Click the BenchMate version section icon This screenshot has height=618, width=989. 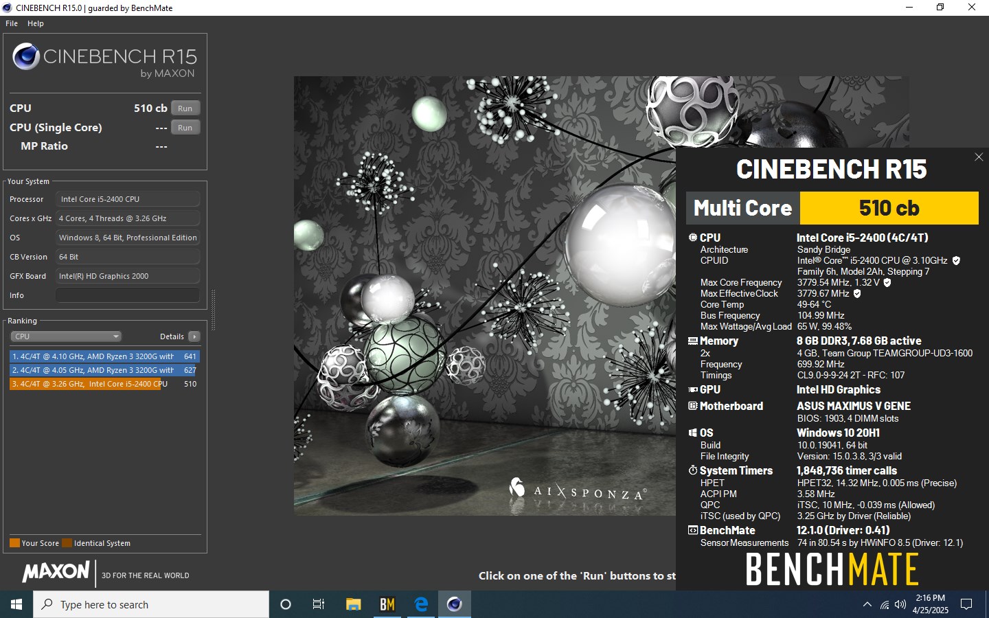pos(693,530)
